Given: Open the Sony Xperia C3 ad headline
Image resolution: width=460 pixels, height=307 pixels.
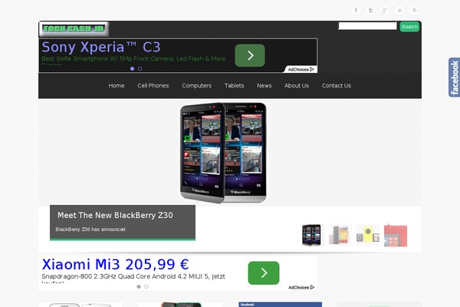Looking at the screenshot, I should pyautogui.click(x=101, y=47).
